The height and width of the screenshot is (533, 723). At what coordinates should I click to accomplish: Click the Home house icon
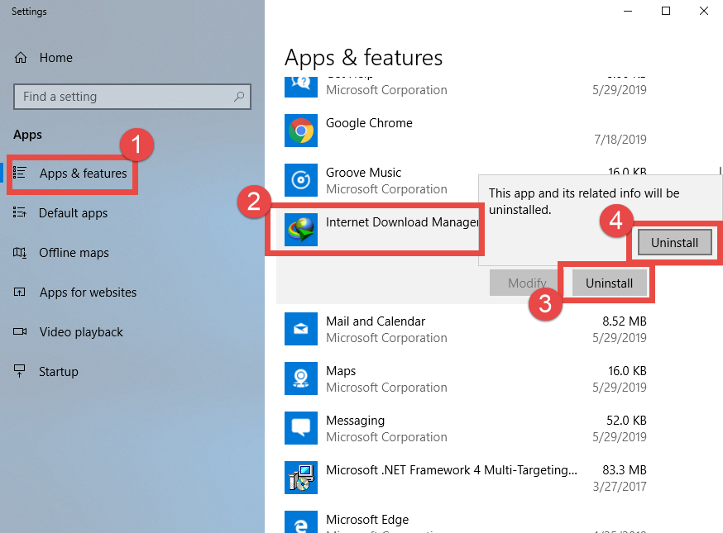point(21,58)
